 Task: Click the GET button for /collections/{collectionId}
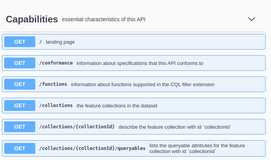tap(20, 127)
